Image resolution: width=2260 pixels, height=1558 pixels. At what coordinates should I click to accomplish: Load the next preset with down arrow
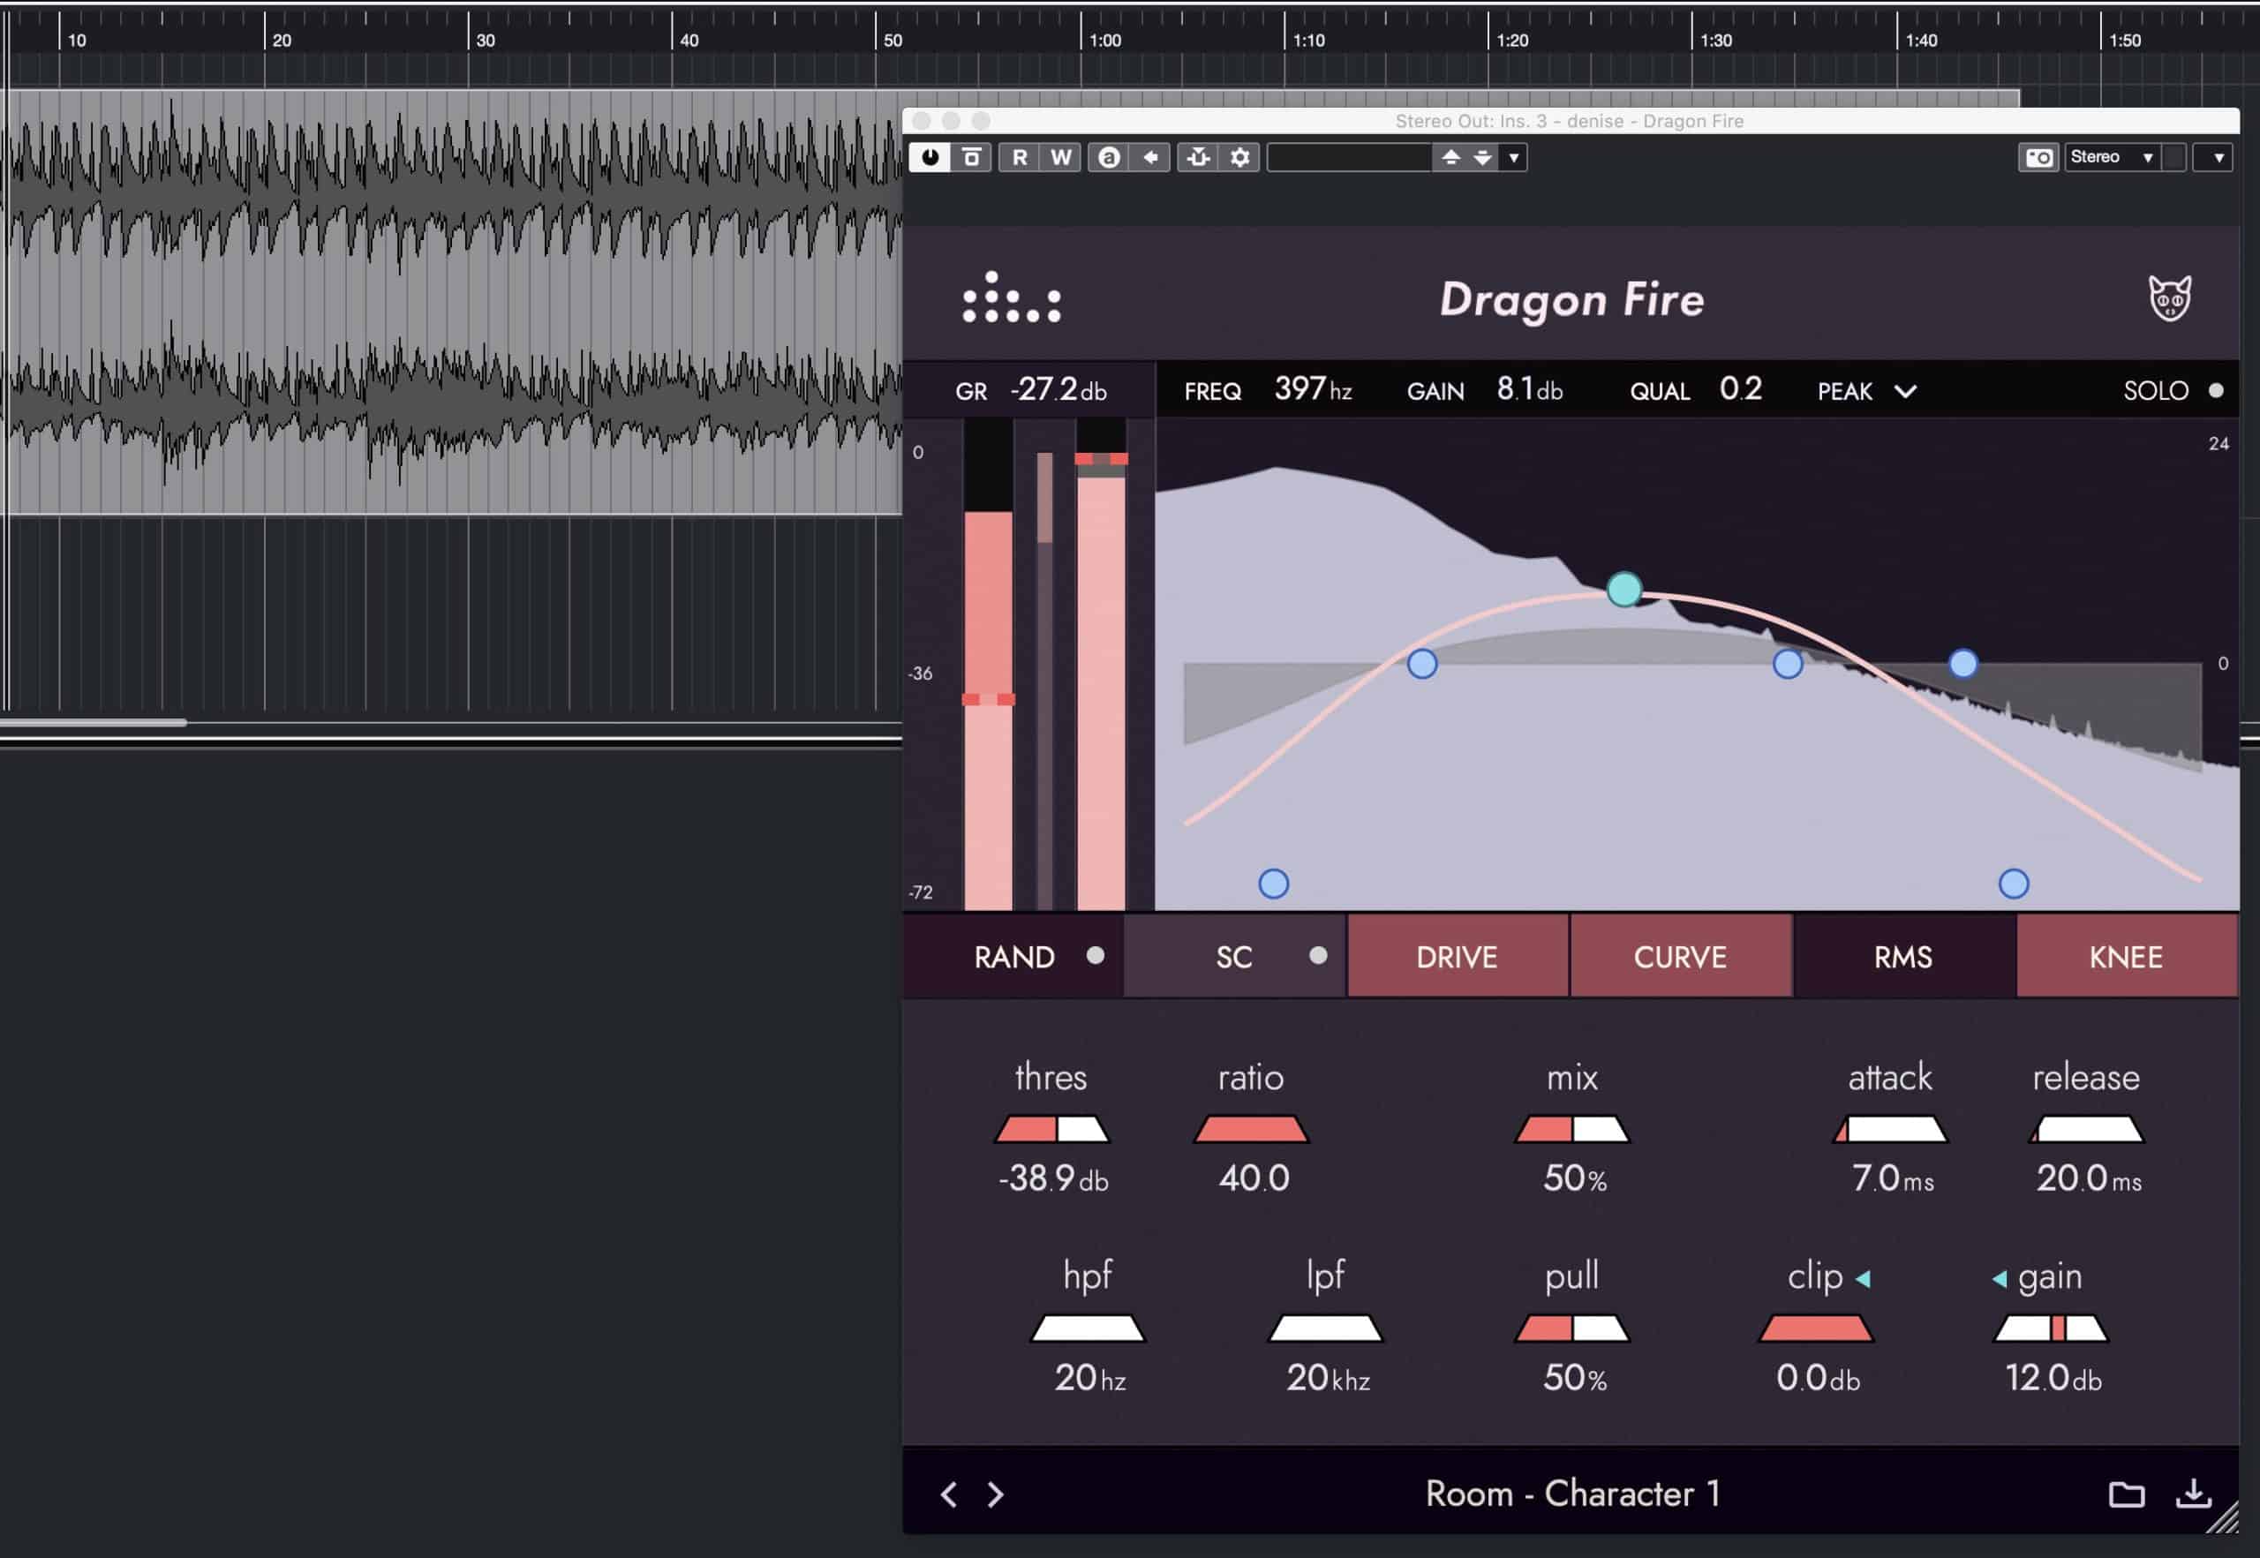(x=1483, y=157)
